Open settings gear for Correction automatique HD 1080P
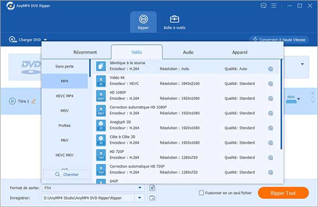The width and height of the screenshot is (318, 207). tap(270, 114)
